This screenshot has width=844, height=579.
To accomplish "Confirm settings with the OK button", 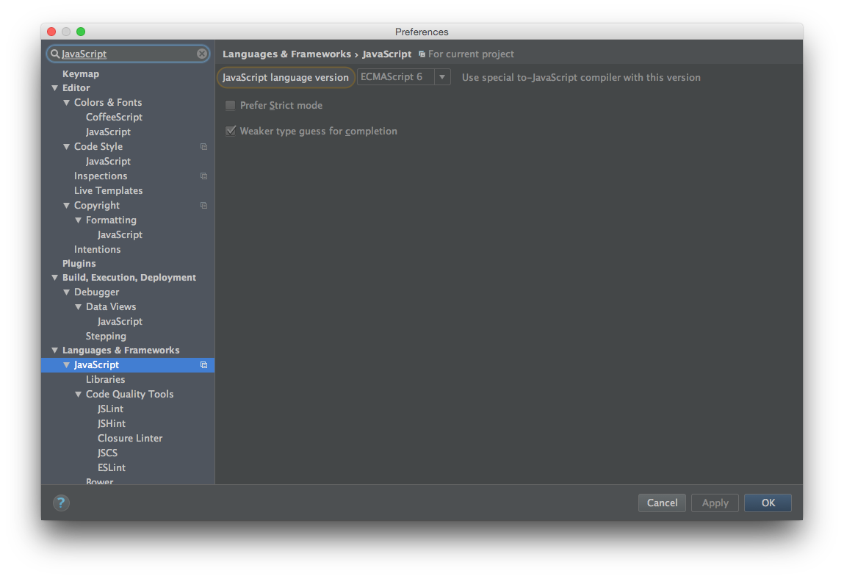I will pos(767,503).
